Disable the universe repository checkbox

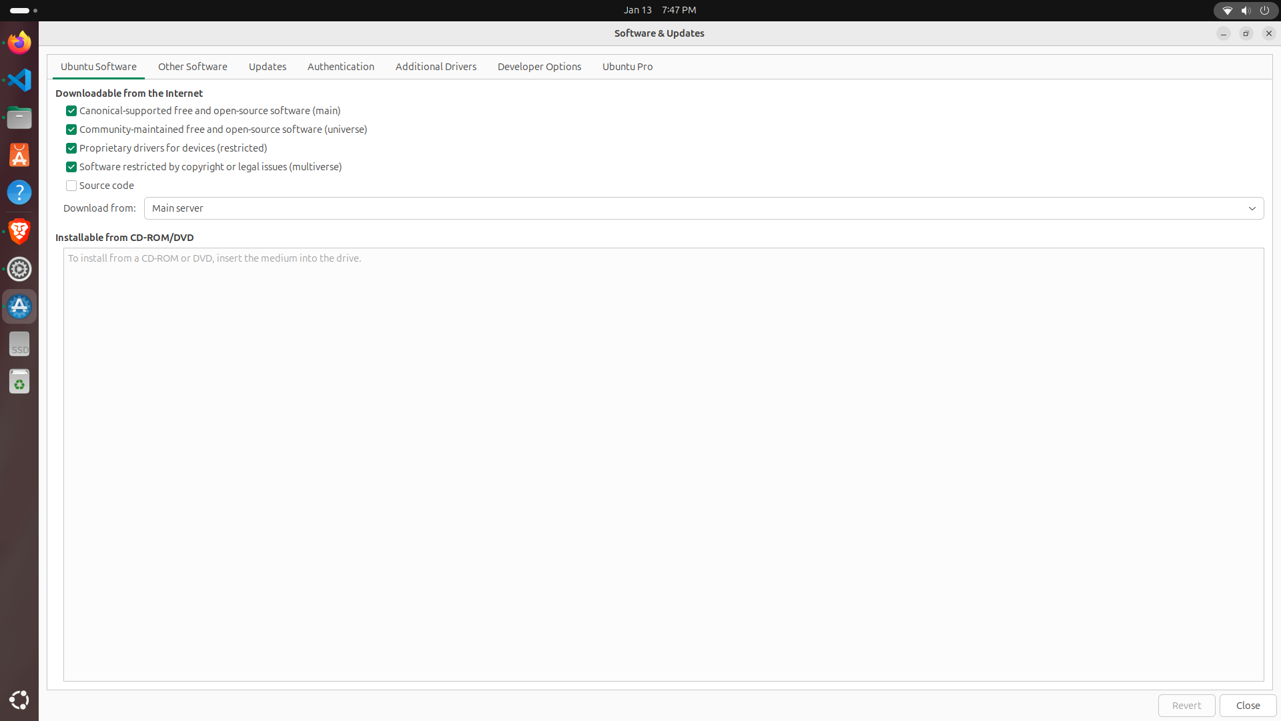click(x=71, y=130)
